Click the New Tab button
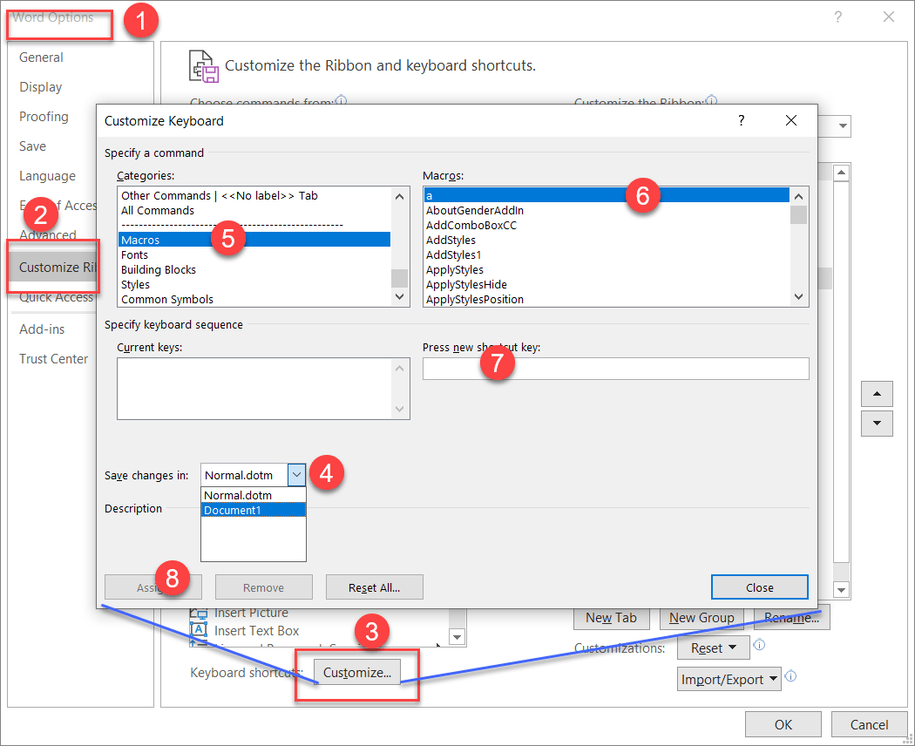This screenshot has height=746, width=915. coord(611,617)
